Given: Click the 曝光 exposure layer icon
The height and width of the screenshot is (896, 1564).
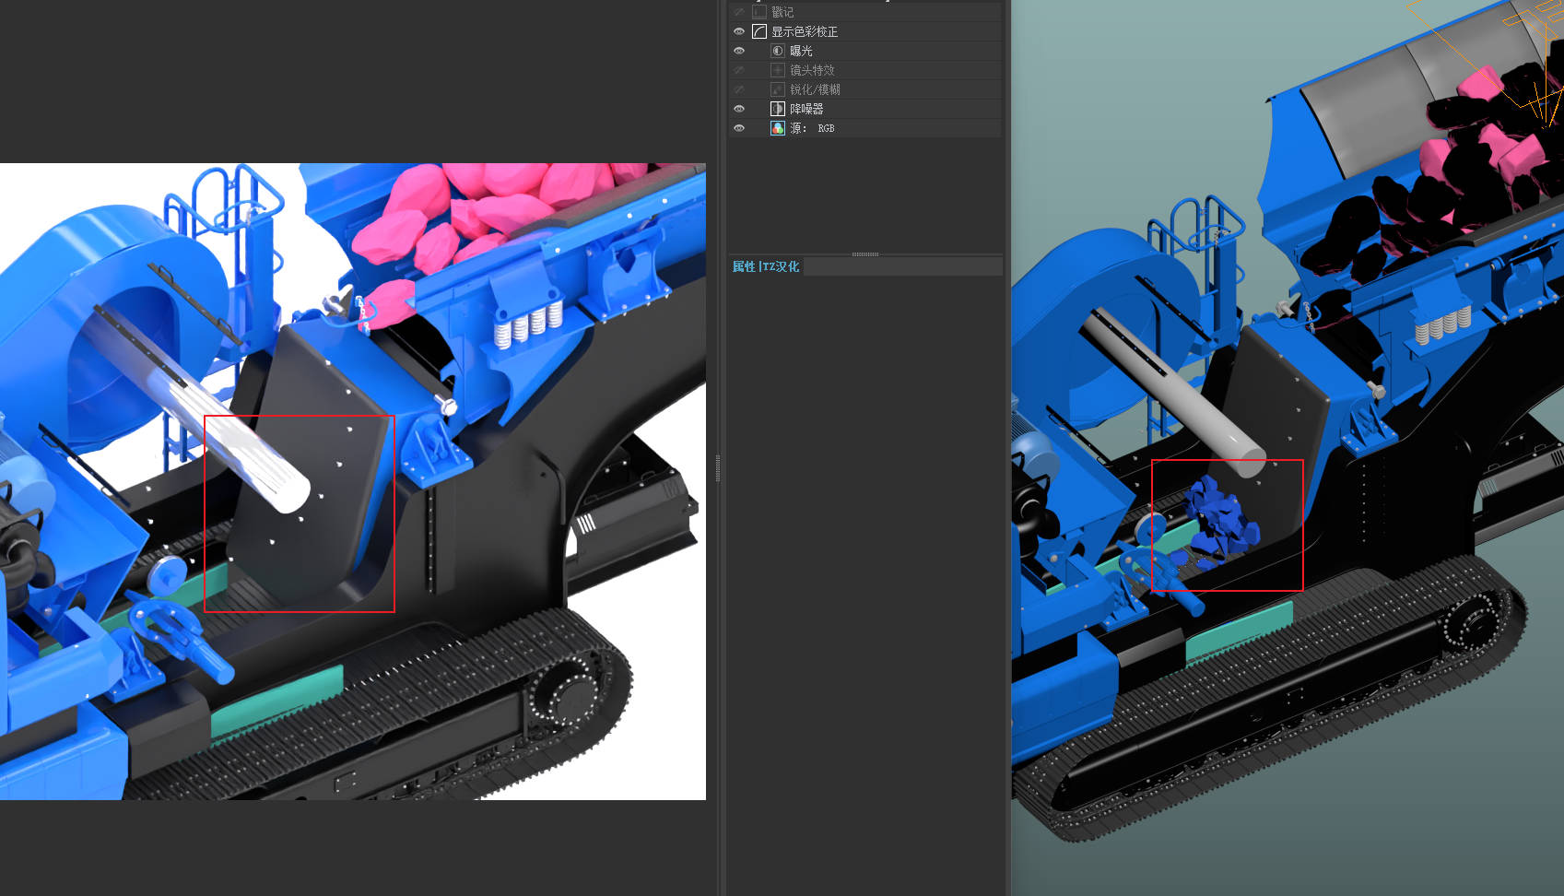Looking at the screenshot, I should pos(778,51).
